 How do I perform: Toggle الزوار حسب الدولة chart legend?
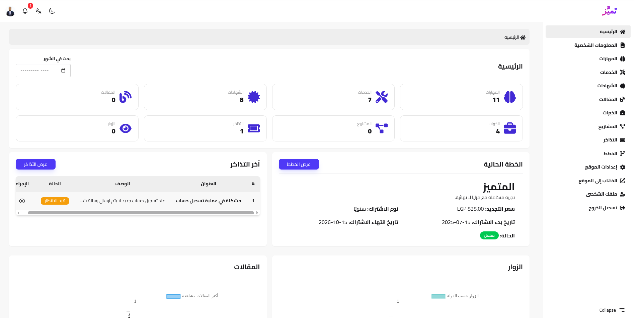click(438, 296)
